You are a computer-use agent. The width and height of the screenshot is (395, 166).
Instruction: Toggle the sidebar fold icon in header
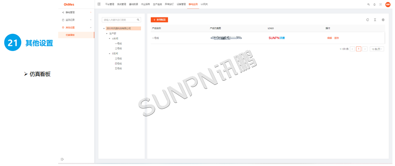[x=99, y=4]
